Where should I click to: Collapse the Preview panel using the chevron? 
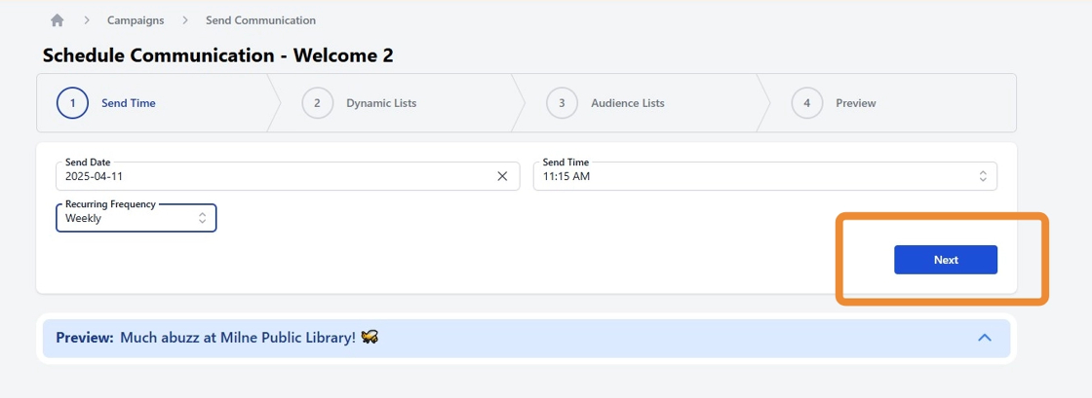click(985, 338)
